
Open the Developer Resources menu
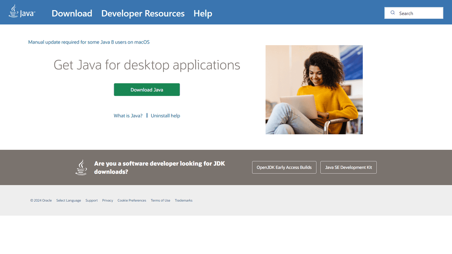[143, 14]
